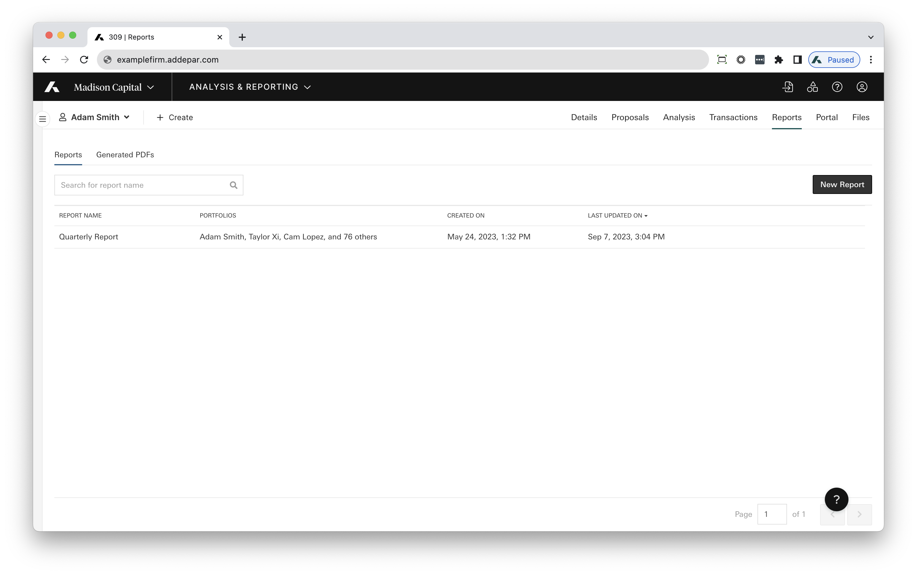917x575 pixels.
Task: Sort by Last Updated On column
Action: (617, 215)
